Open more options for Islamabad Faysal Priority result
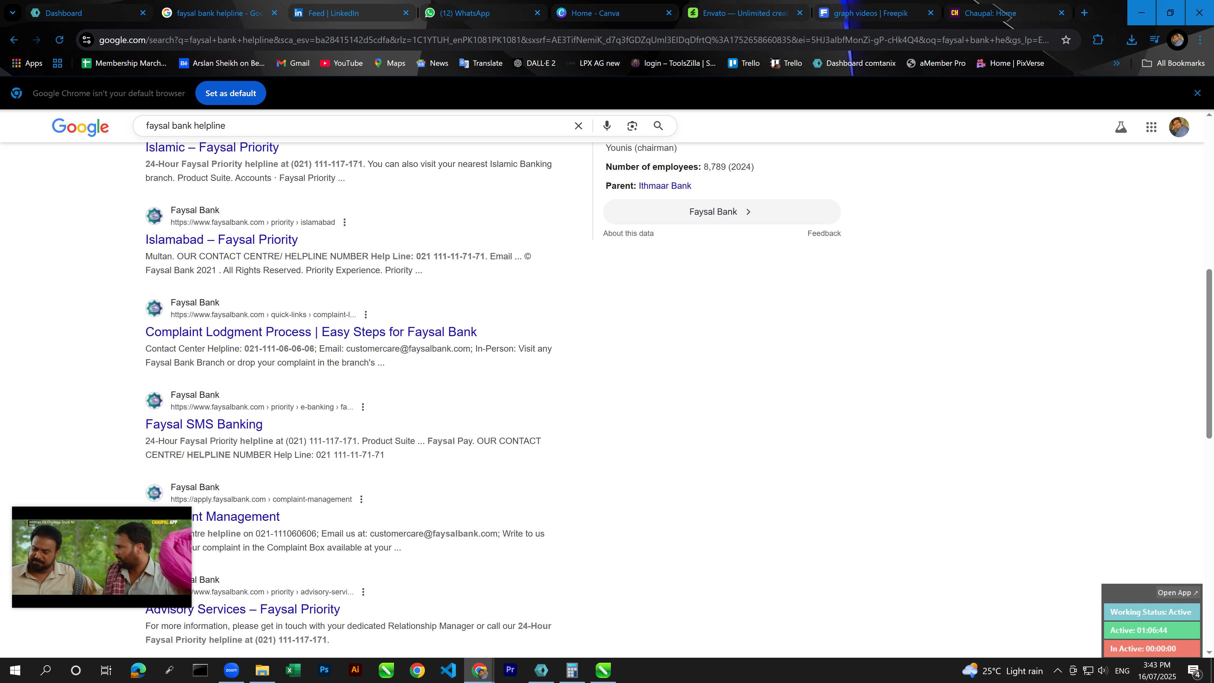This screenshot has width=1214, height=683. tap(345, 222)
